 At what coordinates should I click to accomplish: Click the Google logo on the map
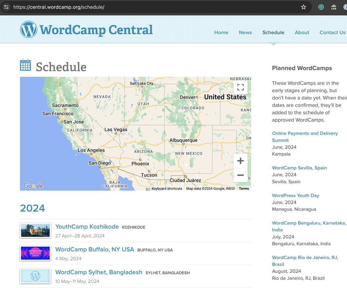[x=33, y=186]
